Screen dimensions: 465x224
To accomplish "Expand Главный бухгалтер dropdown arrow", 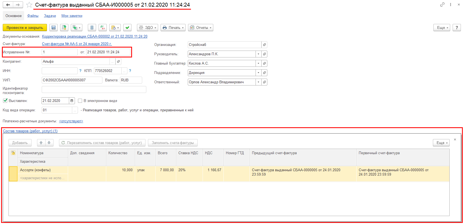I will pos(258,63).
